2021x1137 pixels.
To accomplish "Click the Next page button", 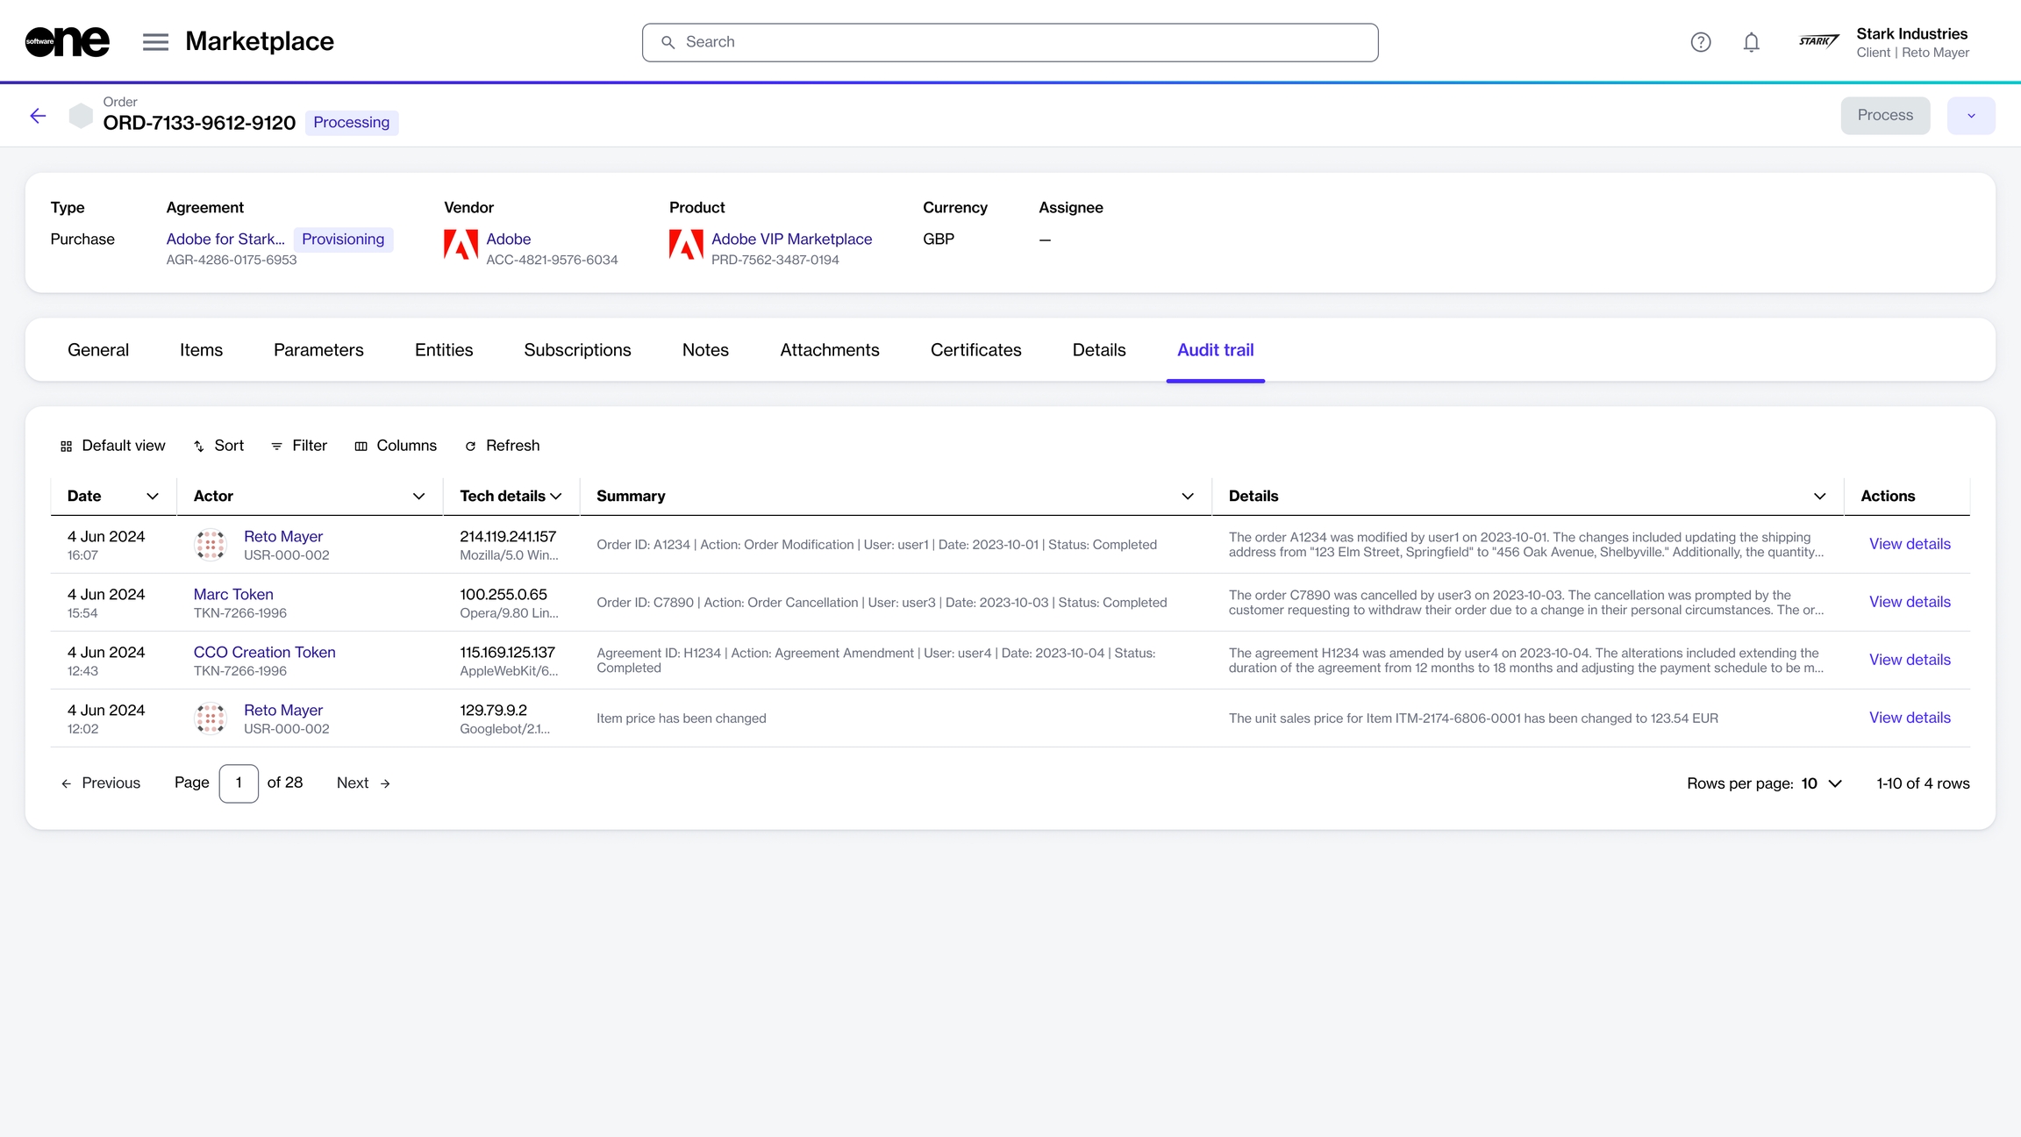I will click(363, 783).
